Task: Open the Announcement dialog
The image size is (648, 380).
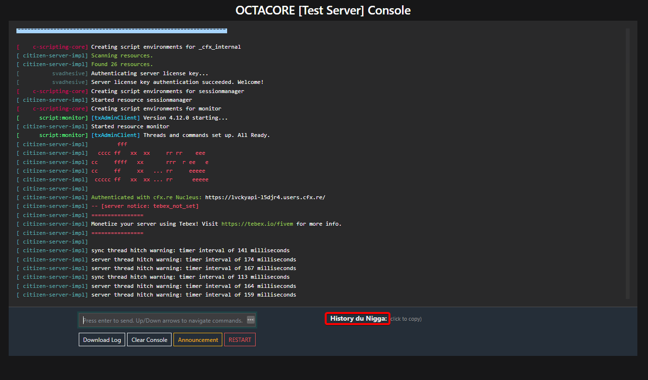Action: tap(198, 340)
